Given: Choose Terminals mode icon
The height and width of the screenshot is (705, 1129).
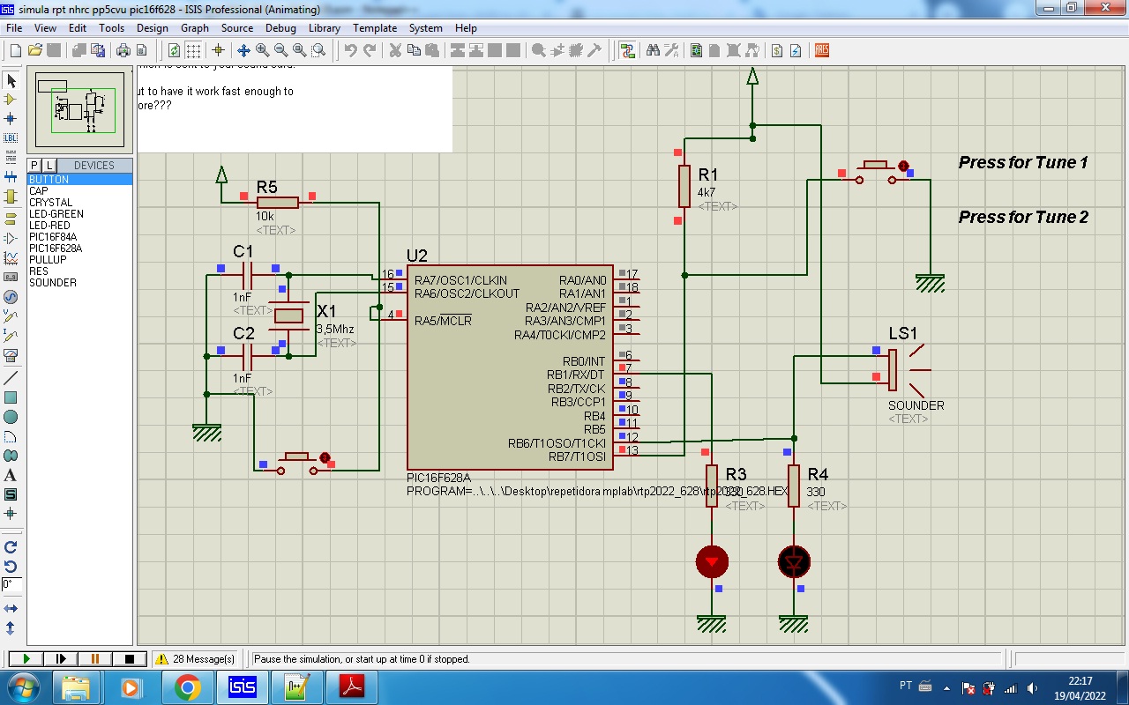Looking at the screenshot, I should (x=11, y=219).
